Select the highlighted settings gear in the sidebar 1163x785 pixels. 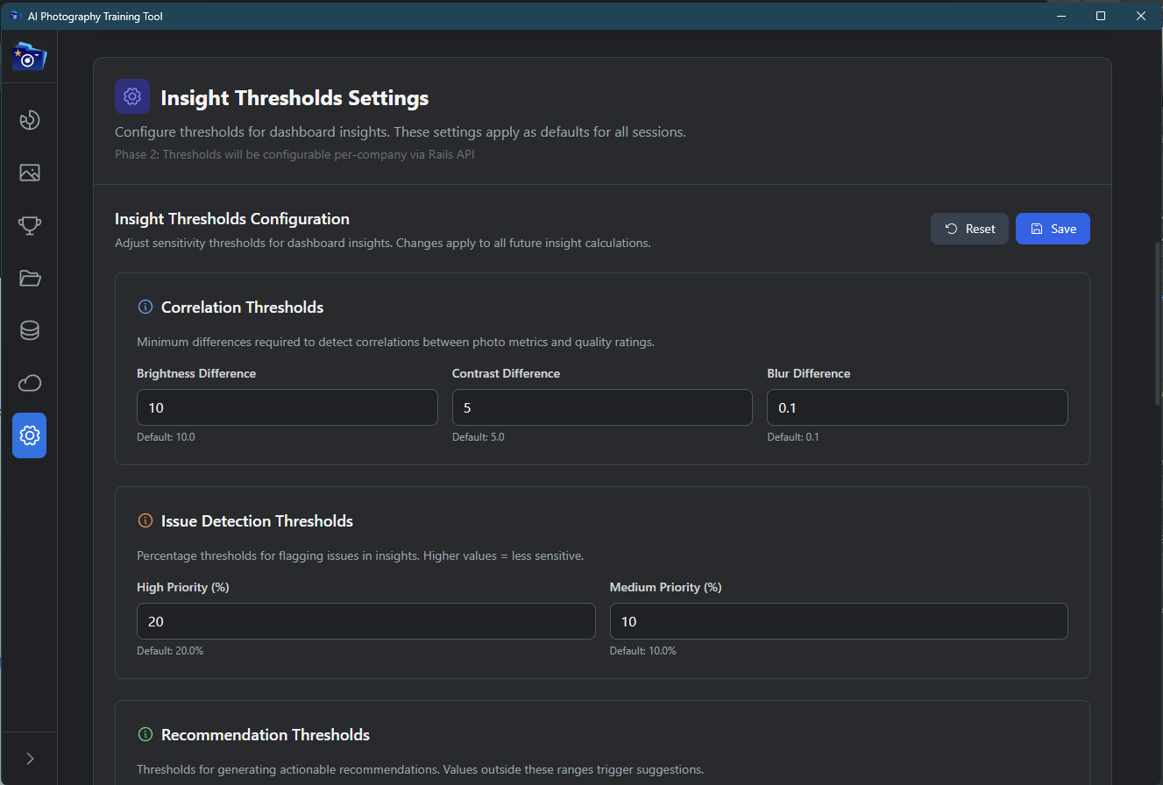click(29, 435)
